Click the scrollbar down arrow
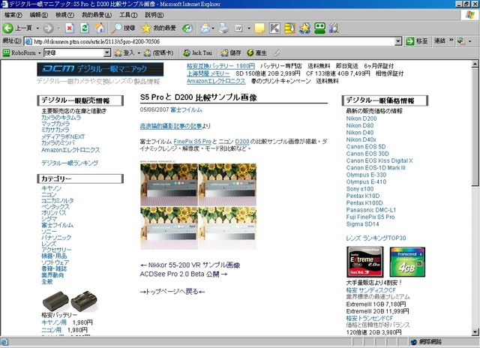480x348 pixels. pyautogui.click(x=475, y=331)
